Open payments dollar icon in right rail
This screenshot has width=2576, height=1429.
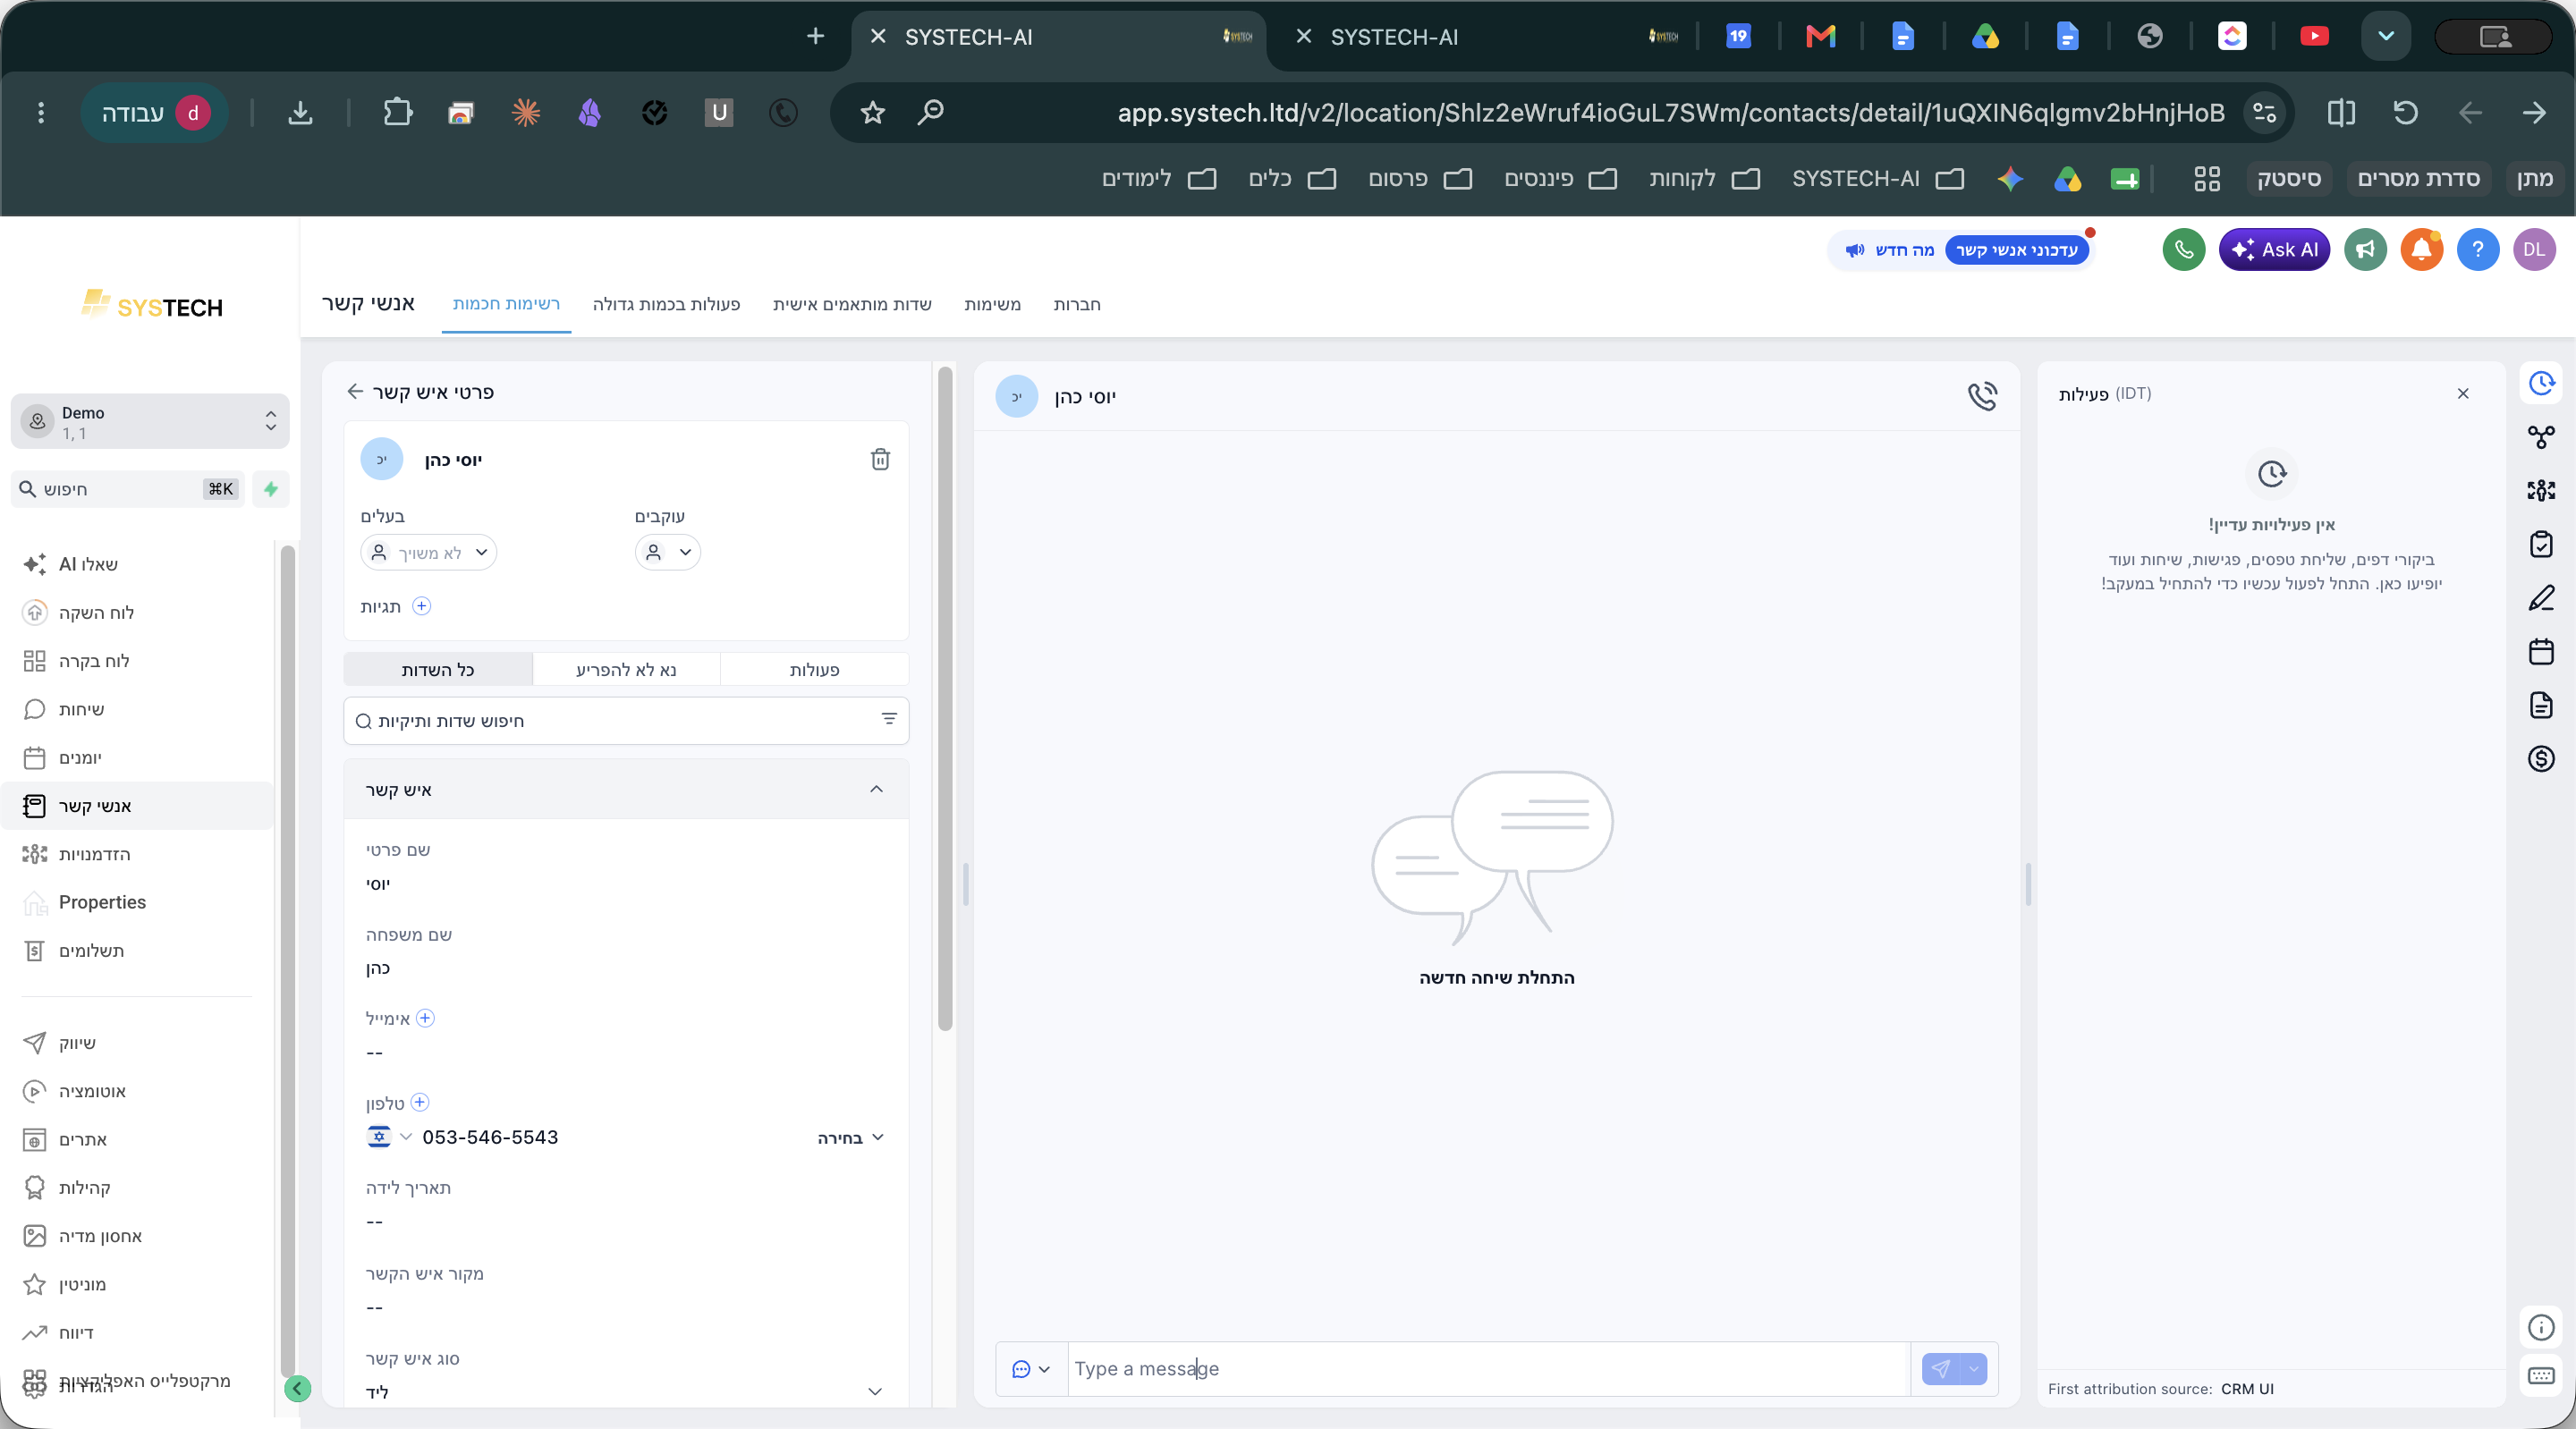2541,758
